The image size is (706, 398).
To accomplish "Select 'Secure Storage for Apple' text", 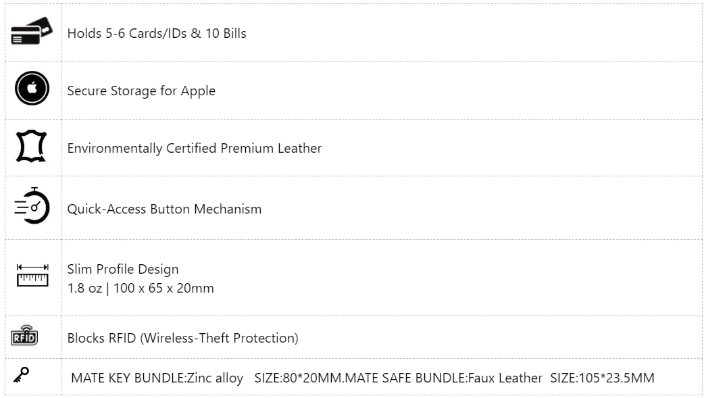I will 141,91.
